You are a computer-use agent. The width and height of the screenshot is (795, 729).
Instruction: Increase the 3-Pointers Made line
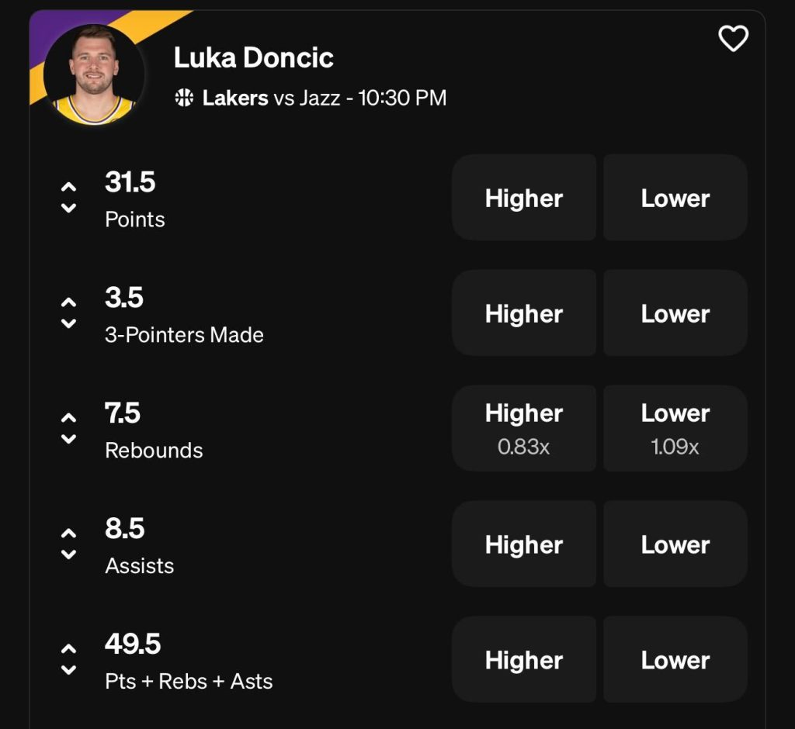[69, 302]
